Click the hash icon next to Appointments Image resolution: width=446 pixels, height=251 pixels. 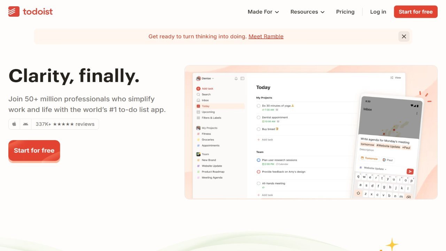(198, 145)
